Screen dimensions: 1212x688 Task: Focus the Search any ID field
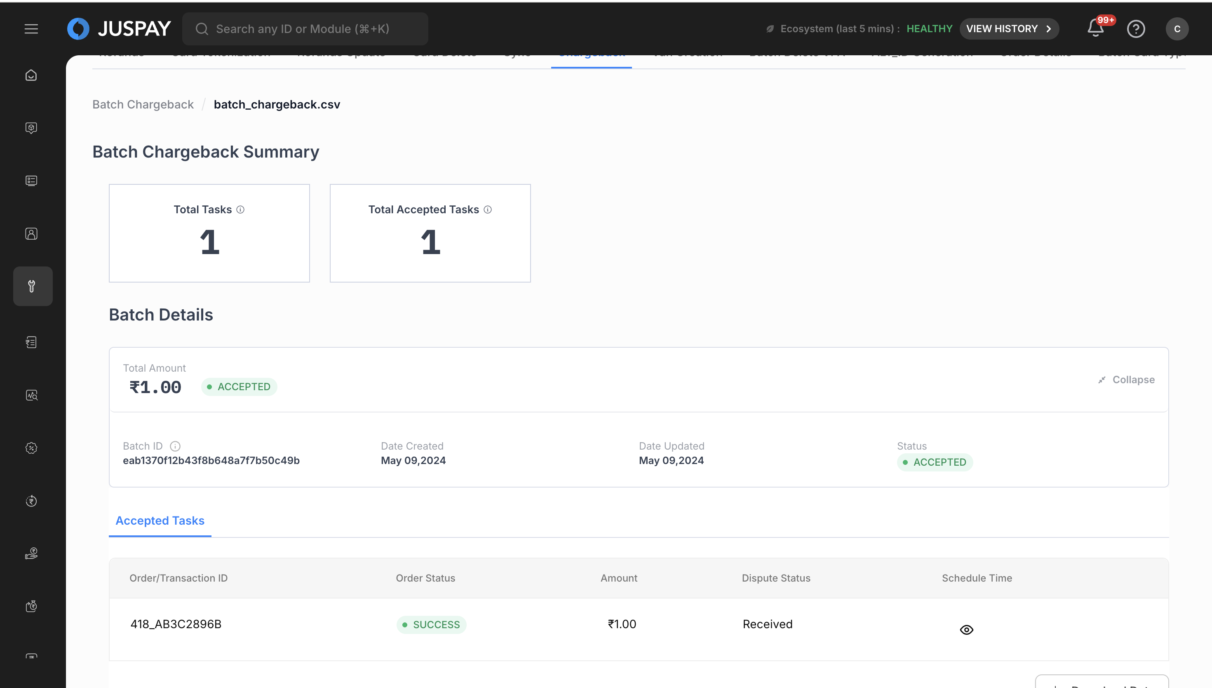tap(305, 29)
